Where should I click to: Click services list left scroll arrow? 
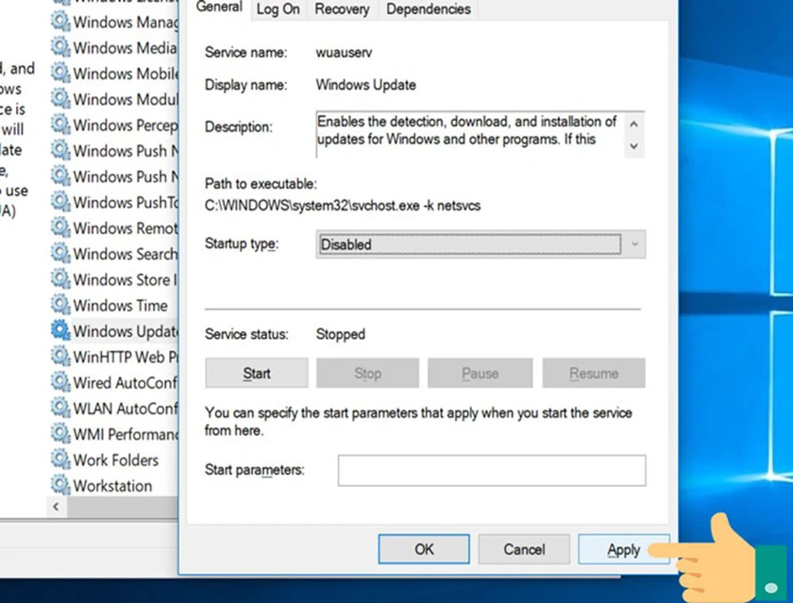coord(56,507)
